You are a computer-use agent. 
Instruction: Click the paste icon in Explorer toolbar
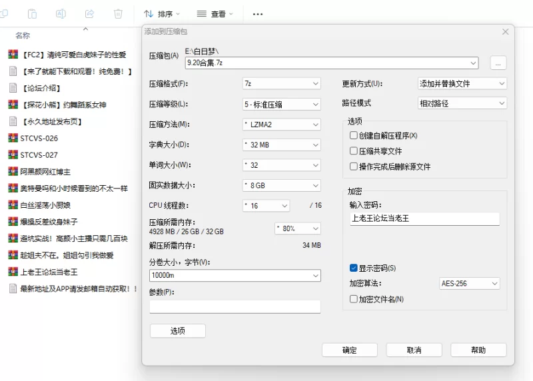(32, 13)
